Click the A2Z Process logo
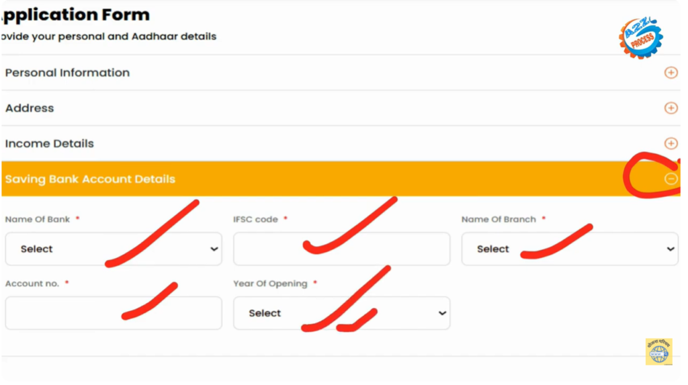This screenshot has width=688, height=385. click(640, 38)
